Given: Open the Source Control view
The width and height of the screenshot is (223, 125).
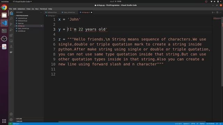Looking at the screenshot, I should pyautogui.click(x=11, y=24).
